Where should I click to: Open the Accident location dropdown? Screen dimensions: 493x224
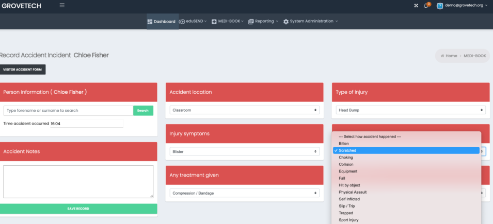(244, 110)
